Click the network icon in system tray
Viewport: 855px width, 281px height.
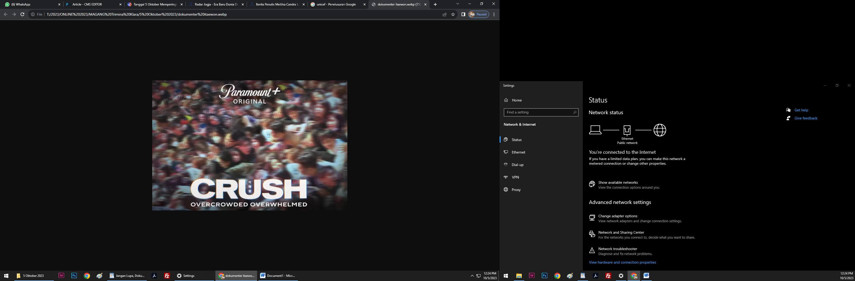click(x=478, y=276)
